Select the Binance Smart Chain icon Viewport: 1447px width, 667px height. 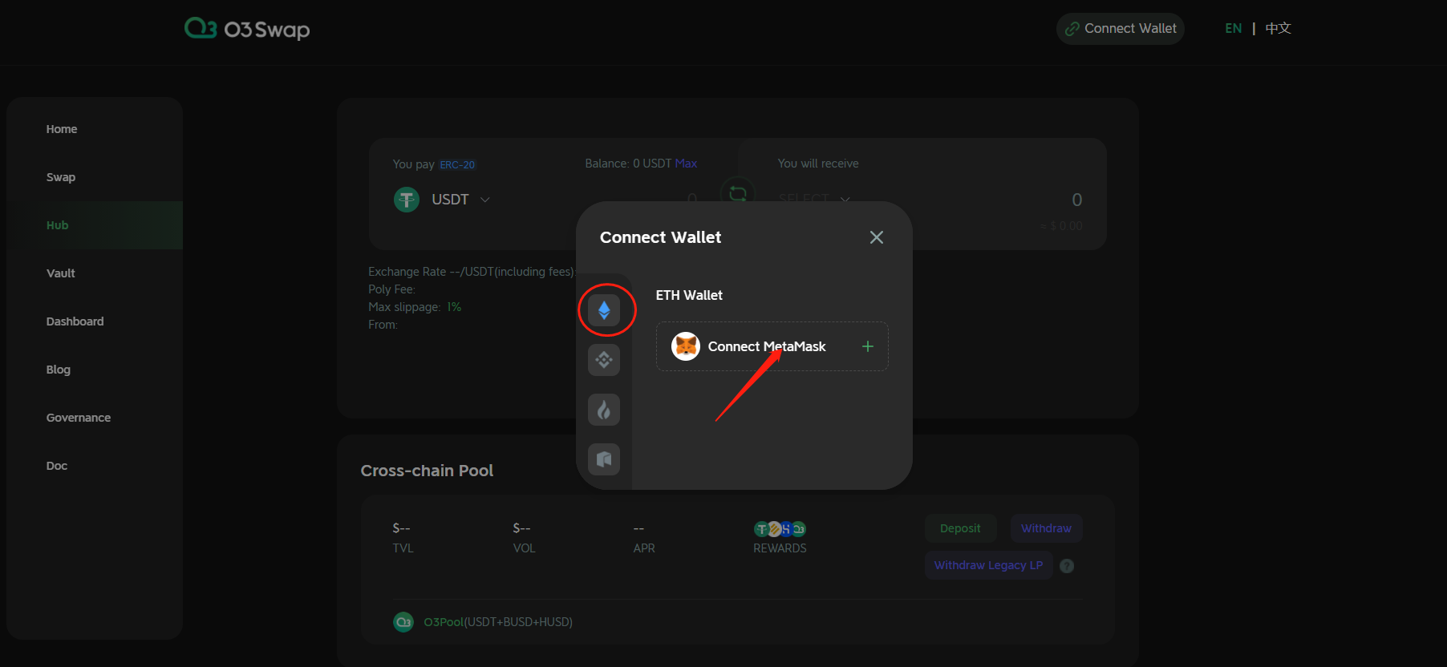[x=604, y=360]
